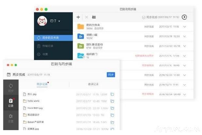Click the plus add-folder icon in toolbar
This screenshot has height=135, width=202.
[78, 17]
